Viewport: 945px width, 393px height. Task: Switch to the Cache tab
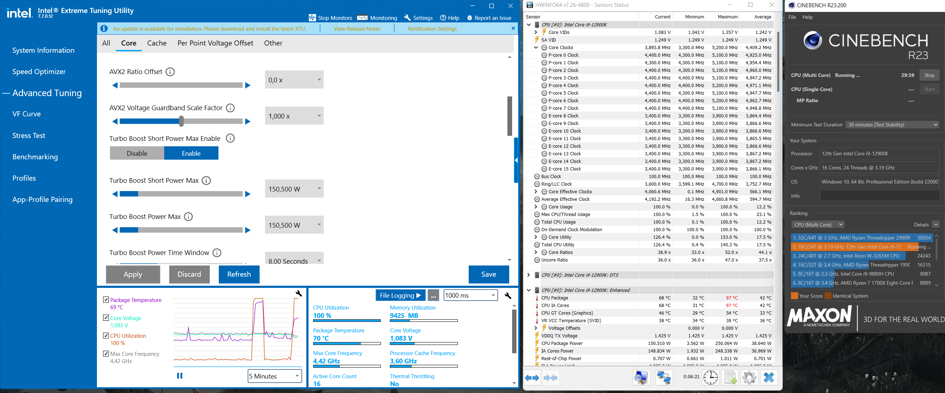pyautogui.click(x=157, y=43)
